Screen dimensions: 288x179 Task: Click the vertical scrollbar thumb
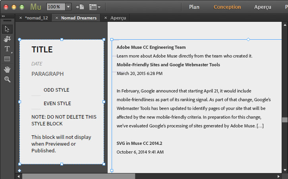[285, 120]
